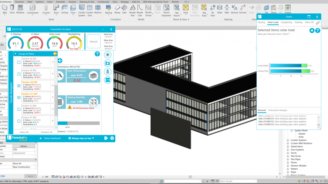Click the Surface30[W] solar load bar
This screenshot has height=184, width=328.
pyautogui.click(x=289, y=66)
